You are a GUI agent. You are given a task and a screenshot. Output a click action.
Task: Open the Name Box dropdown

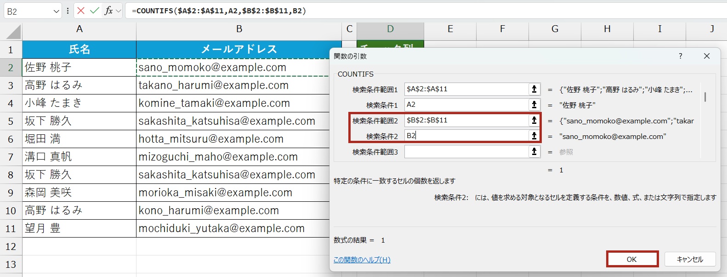point(56,11)
